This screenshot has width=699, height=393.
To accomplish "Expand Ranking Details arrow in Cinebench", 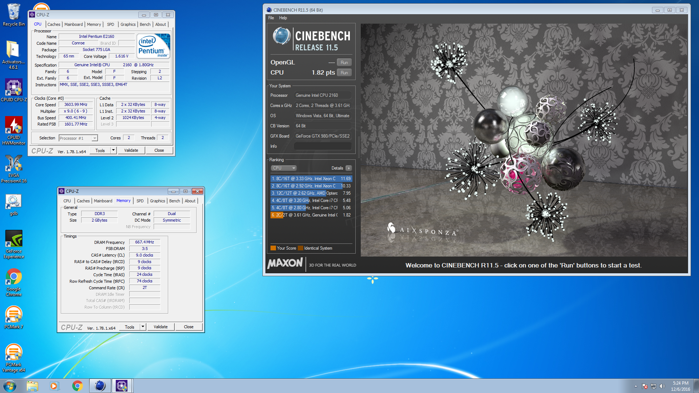I will point(349,168).
